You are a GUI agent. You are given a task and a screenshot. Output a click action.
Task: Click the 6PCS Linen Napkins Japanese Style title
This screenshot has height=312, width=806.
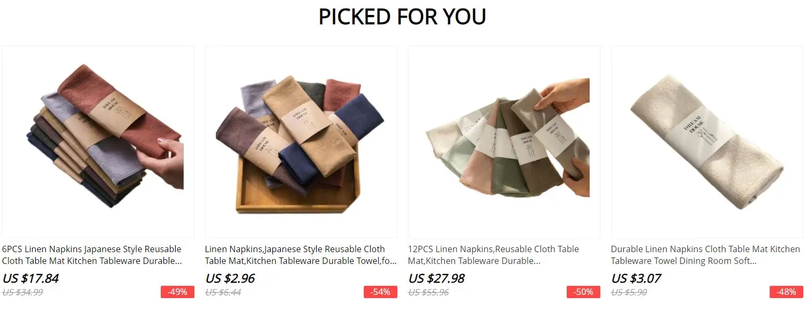[x=92, y=255]
